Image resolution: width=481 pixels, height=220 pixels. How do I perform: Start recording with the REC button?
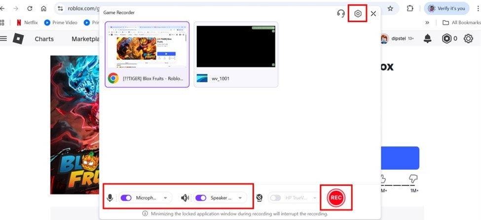click(336, 198)
